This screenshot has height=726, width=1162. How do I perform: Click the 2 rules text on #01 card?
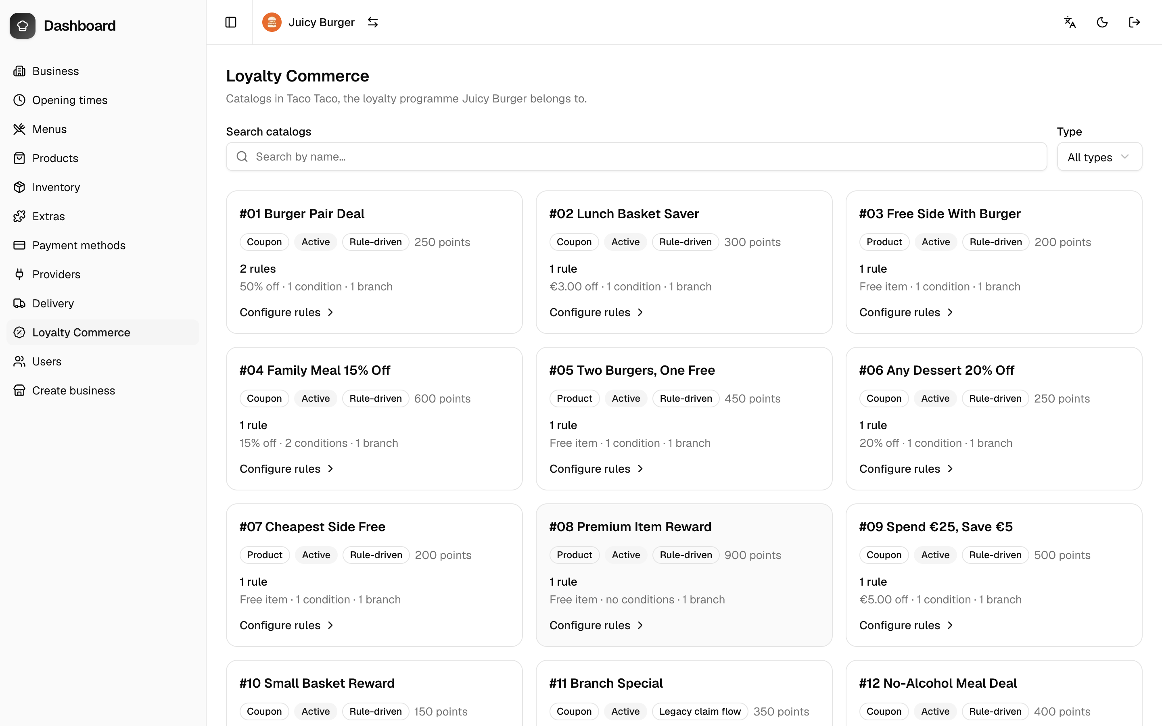tap(258, 269)
